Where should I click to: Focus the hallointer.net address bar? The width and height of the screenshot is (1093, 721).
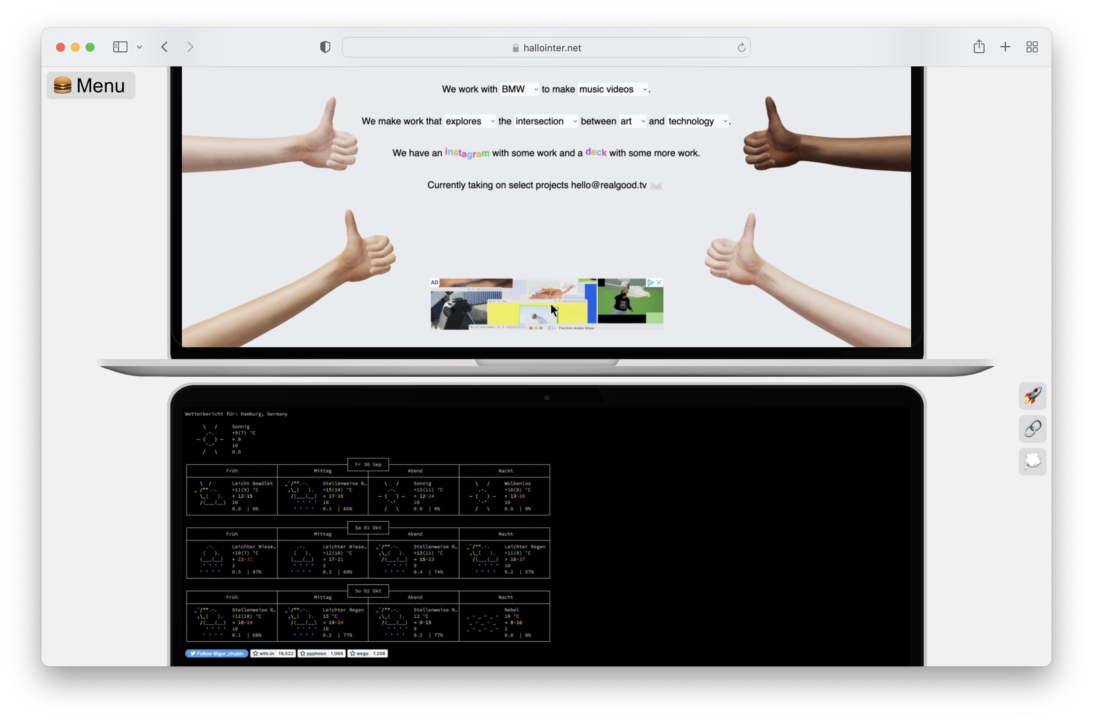coord(546,47)
